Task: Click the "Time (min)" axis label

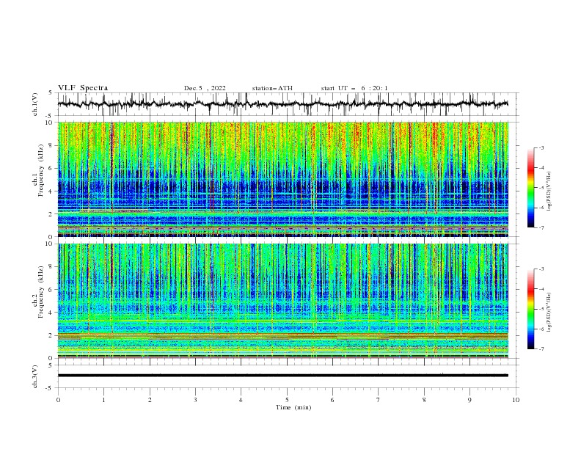Action: (x=293, y=407)
